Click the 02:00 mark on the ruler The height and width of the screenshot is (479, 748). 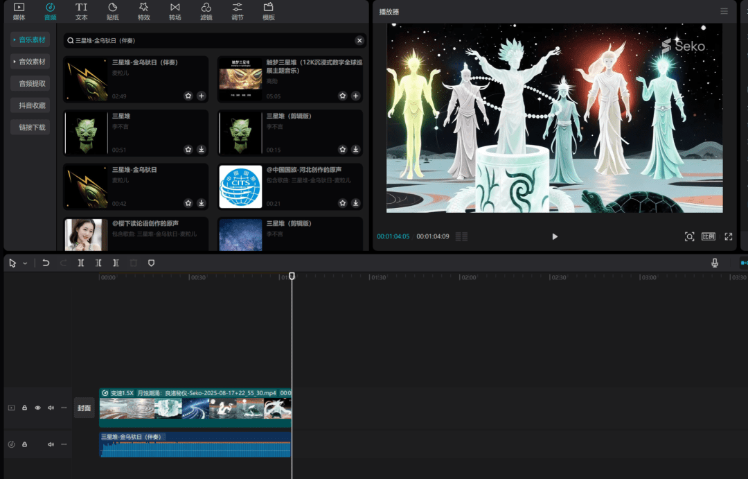coord(468,277)
